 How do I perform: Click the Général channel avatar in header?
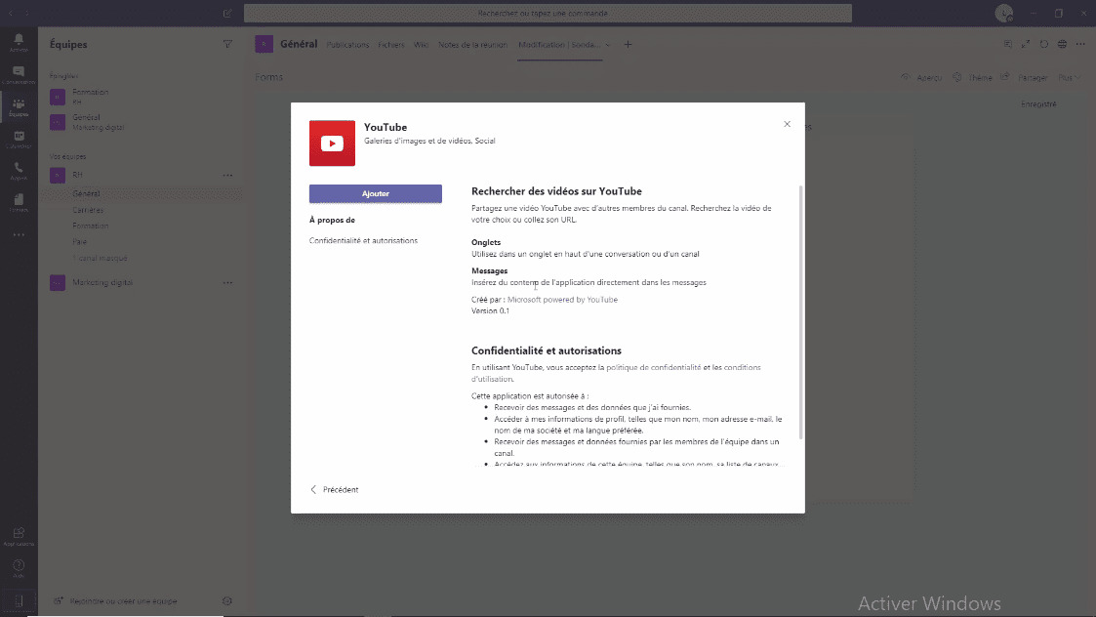[x=264, y=44]
